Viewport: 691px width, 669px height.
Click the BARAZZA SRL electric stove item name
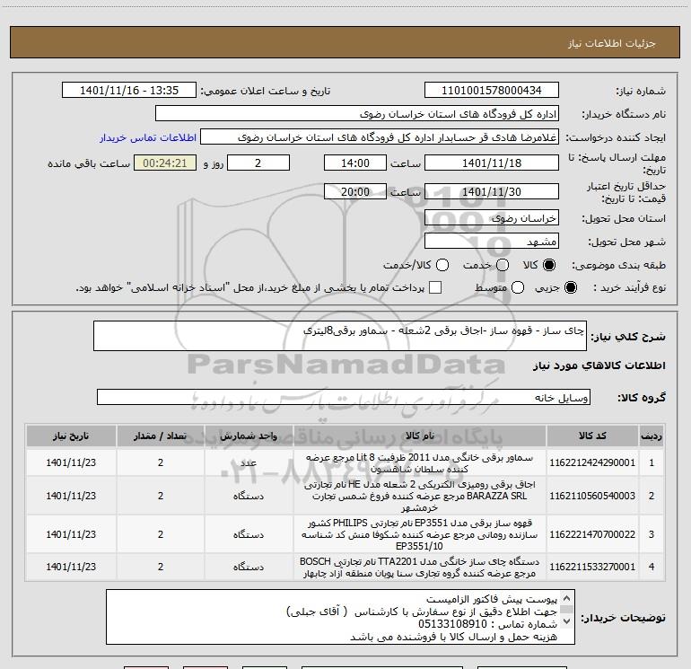coord(420,496)
